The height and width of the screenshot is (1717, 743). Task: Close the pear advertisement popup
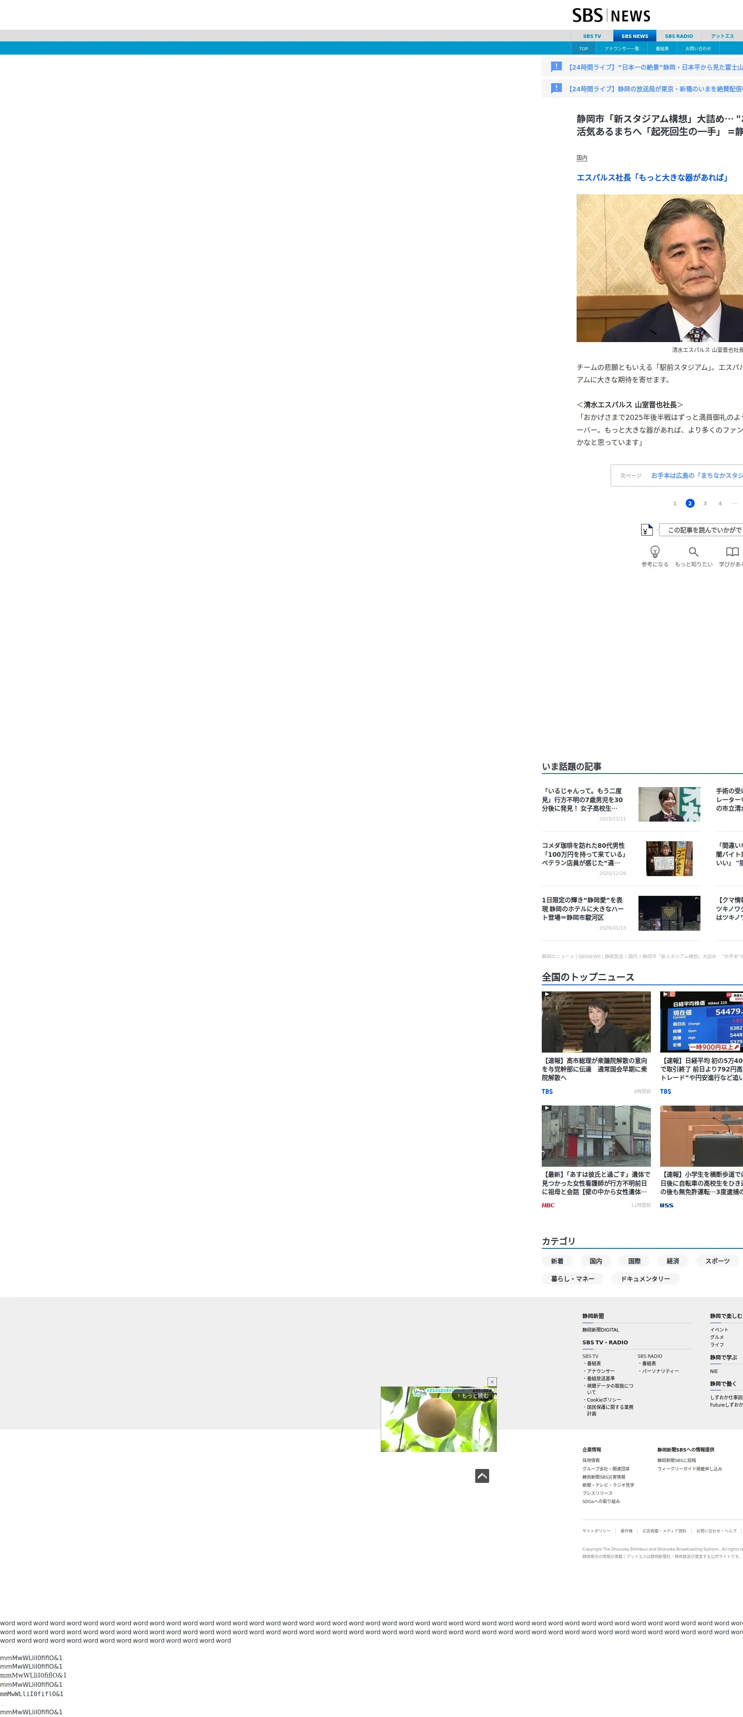pos(492,1382)
